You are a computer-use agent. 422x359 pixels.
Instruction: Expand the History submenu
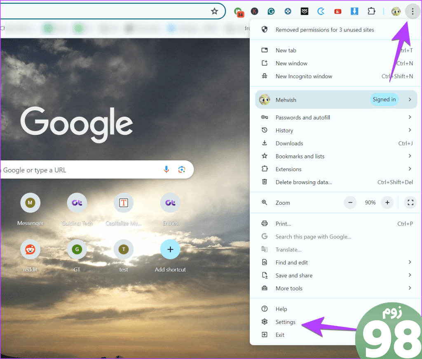(x=335, y=130)
